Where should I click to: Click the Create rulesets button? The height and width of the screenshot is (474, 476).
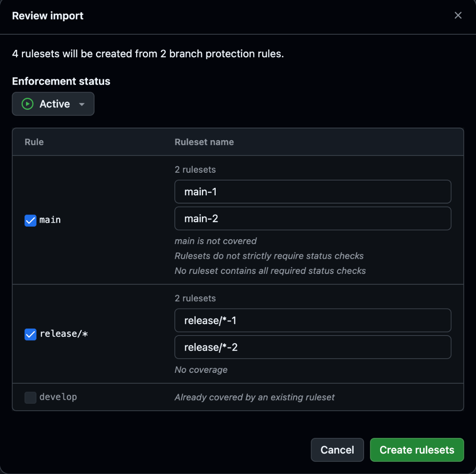tap(417, 450)
